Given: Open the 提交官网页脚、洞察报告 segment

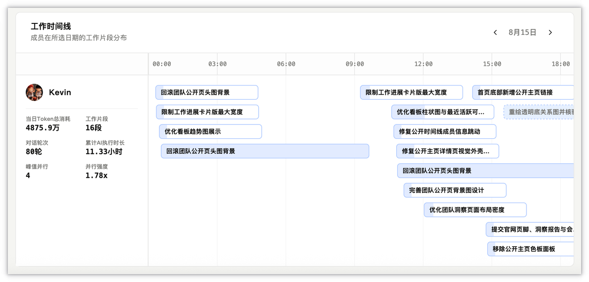Looking at the screenshot, I should [x=530, y=229].
